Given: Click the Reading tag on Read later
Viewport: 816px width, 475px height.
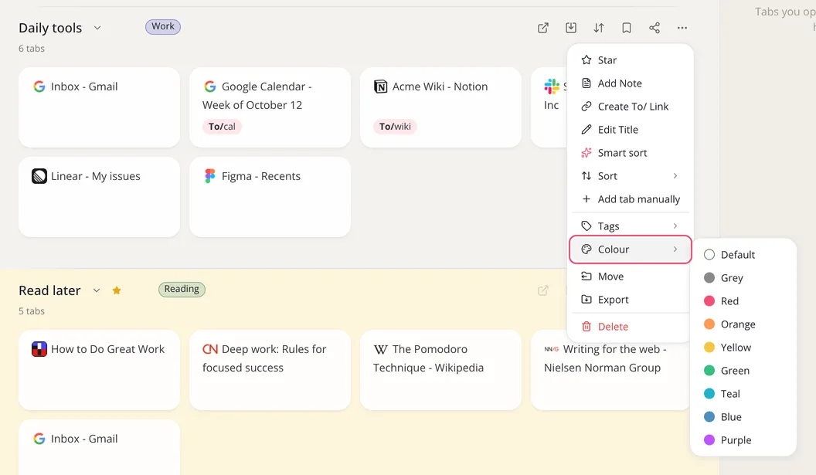Looking at the screenshot, I should coord(182,290).
